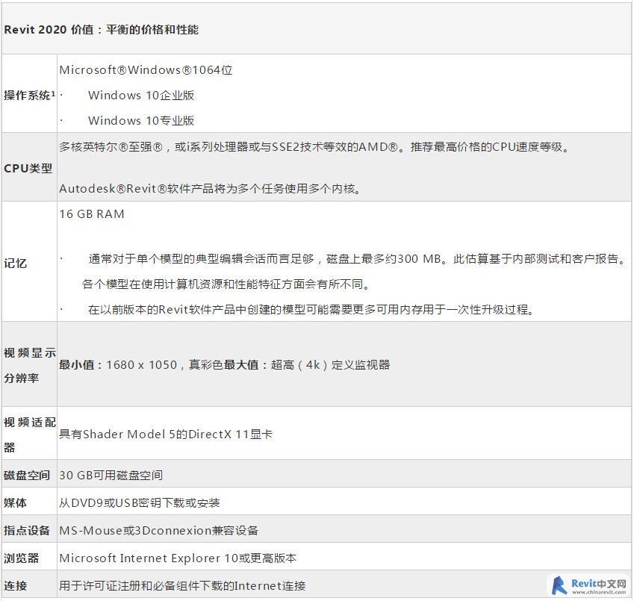Select the "16 GB RAM" value
The height and width of the screenshot is (601, 634).
(x=92, y=214)
